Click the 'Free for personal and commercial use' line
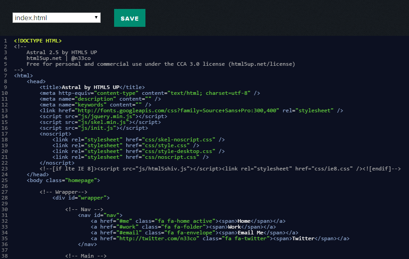This screenshot has height=259, width=409. tap(161, 64)
